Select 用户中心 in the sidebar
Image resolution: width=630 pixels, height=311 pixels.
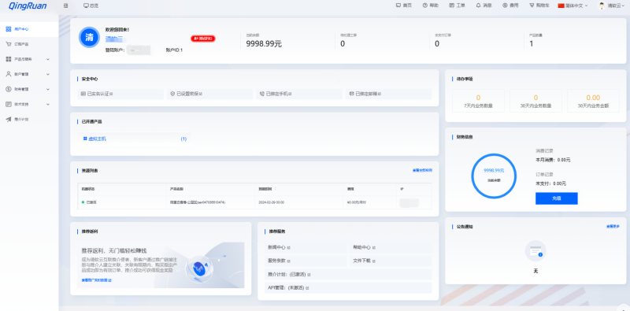[x=29, y=29]
